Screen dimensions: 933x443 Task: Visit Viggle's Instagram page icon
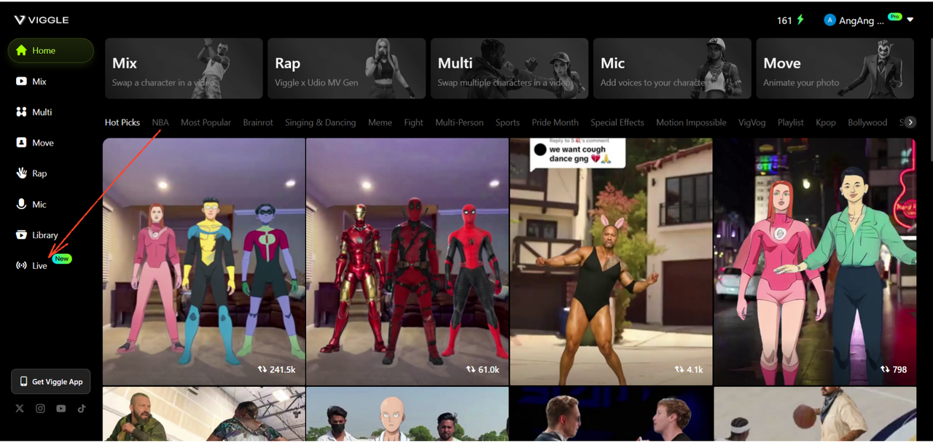[41, 409]
